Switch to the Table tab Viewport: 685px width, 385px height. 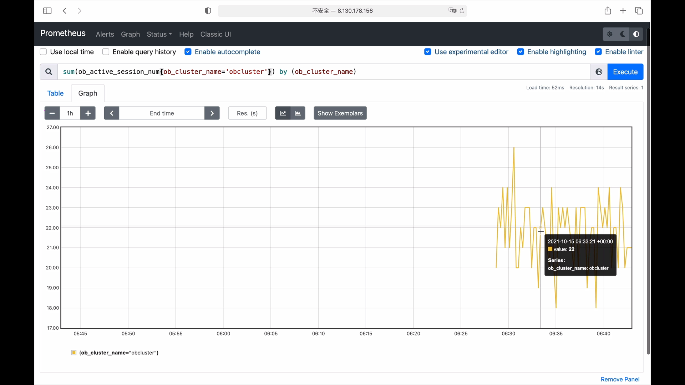click(x=55, y=93)
